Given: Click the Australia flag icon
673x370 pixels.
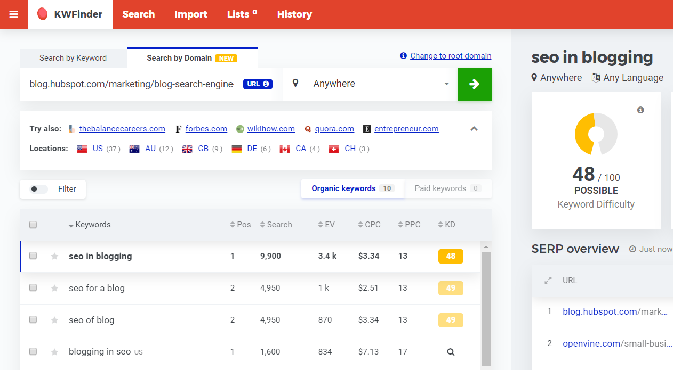Looking at the screenshot, I should point(134,149).
